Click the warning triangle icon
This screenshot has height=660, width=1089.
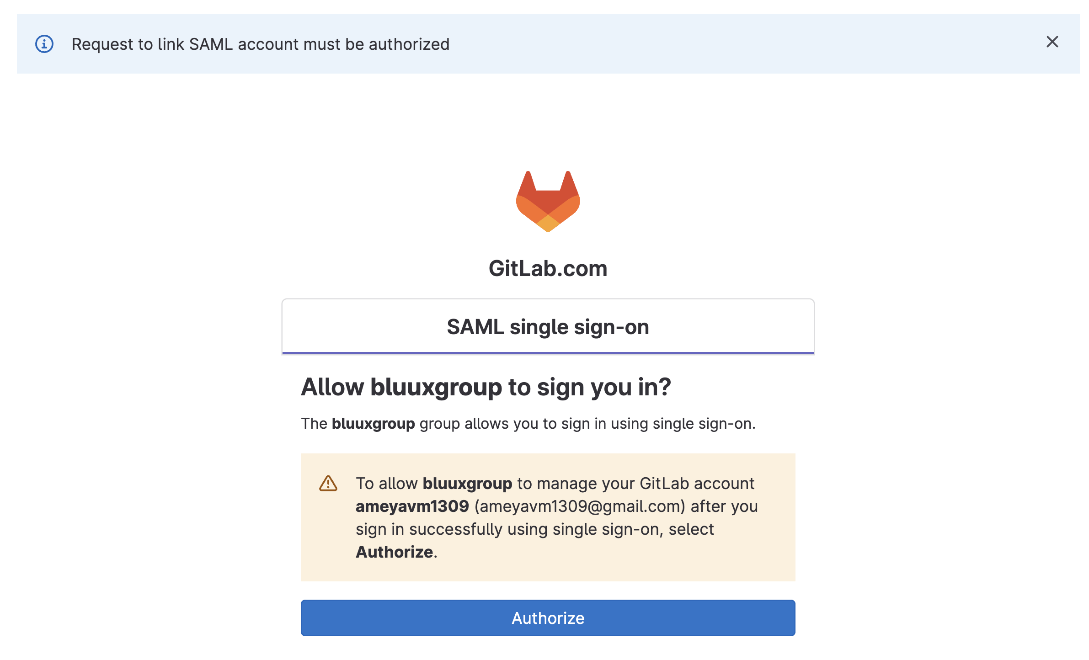pyautogui.click(x=328, y=483)
